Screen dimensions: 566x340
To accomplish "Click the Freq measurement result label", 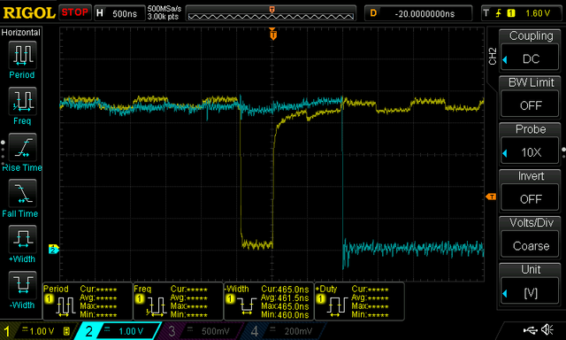I will tap(142, 289).
